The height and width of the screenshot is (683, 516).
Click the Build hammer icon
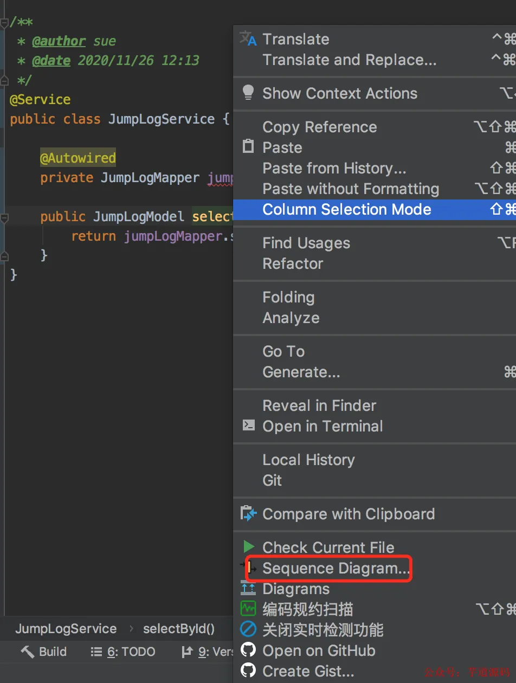27,652
